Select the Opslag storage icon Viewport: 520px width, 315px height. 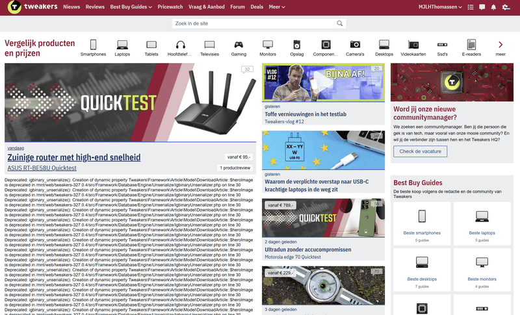(x=297, y=44)
